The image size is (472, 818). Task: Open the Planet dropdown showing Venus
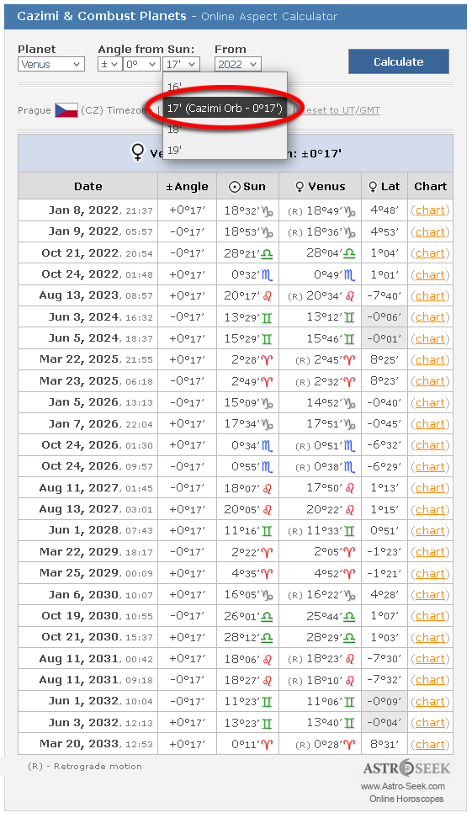coord(51,64)
